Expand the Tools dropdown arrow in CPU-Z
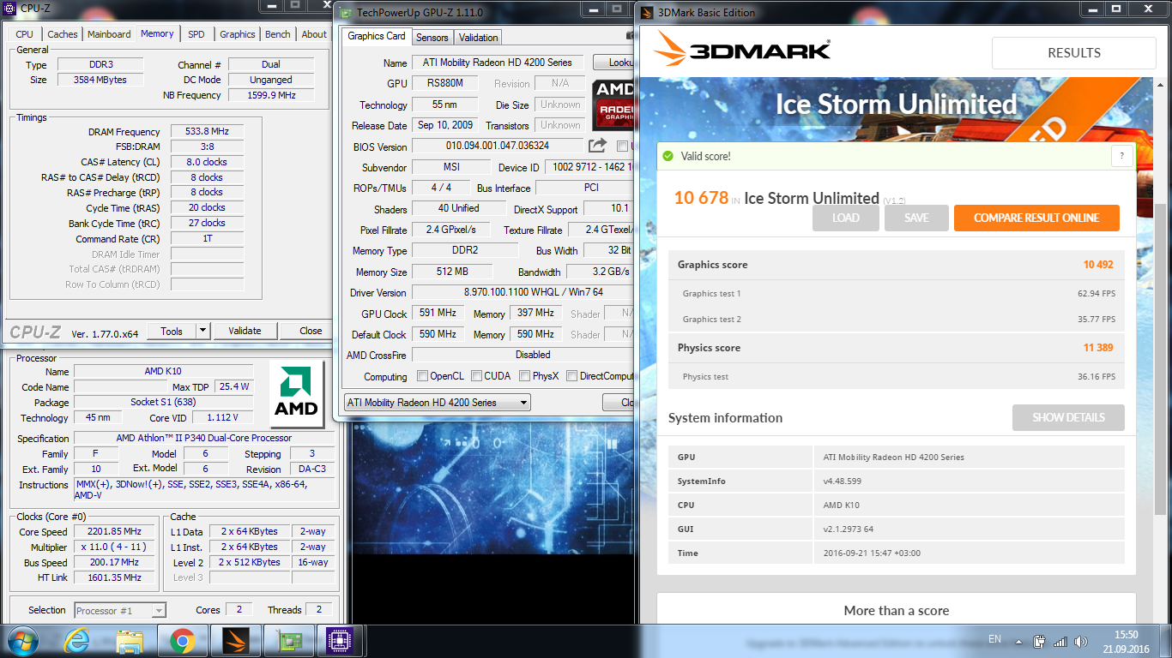The width and height of the screenshot is (1172, 658). (x=202, y=331)
